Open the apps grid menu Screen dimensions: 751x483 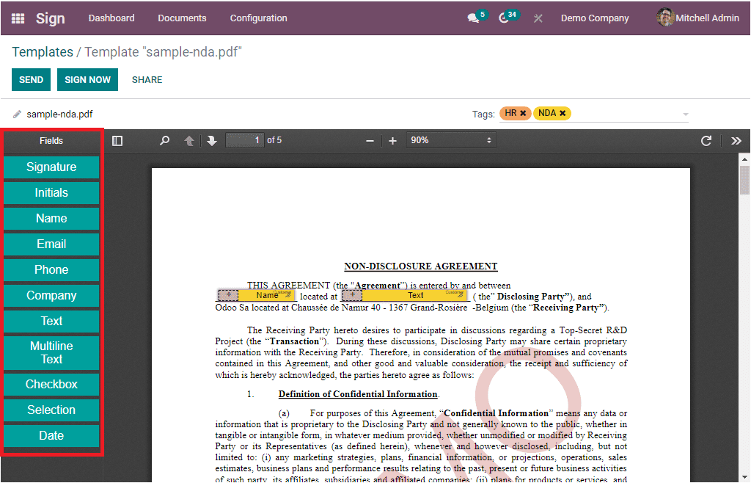click(x=18, y=18)
